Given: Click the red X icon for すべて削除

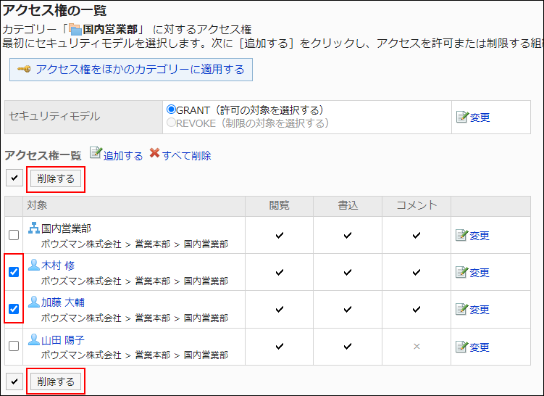Looking at the screenshot, I should [155, 153].
